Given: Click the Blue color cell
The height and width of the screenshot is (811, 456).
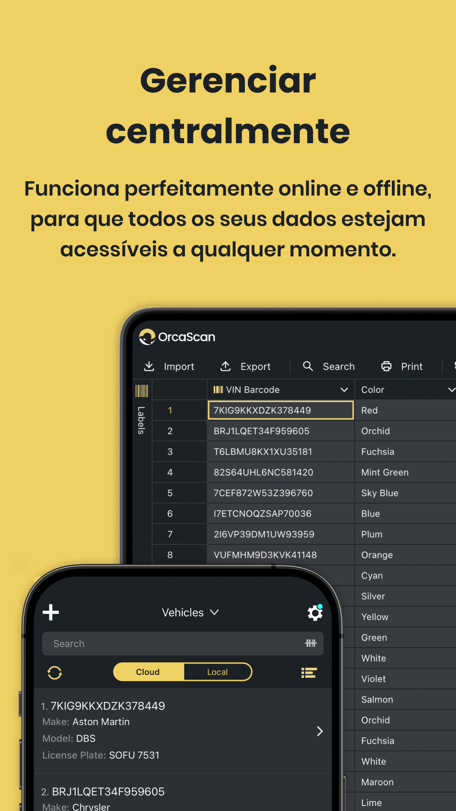Looking at the screenshot, I should (x=405, y=514).
